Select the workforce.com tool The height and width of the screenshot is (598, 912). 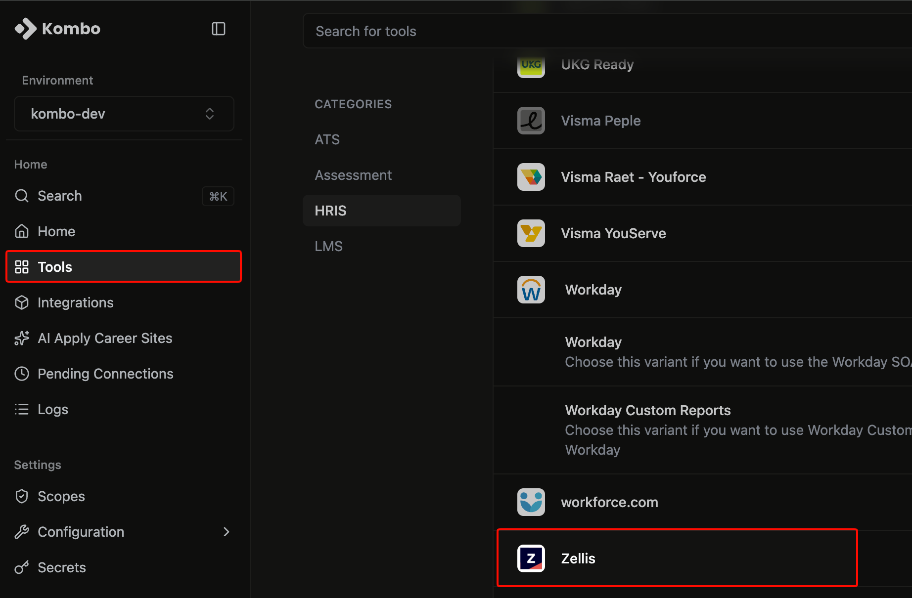click(703, 502)
